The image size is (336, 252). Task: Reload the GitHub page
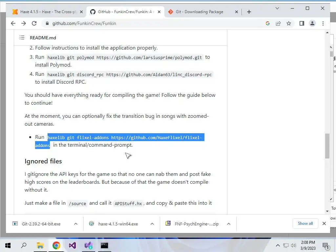[x=34, y=23]
